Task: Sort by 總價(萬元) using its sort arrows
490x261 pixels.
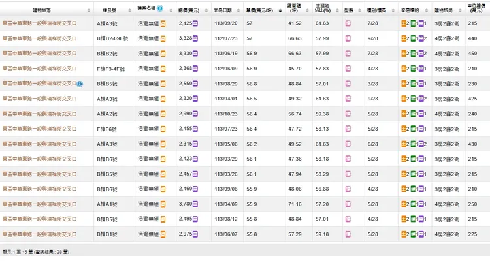Action: 206,10
